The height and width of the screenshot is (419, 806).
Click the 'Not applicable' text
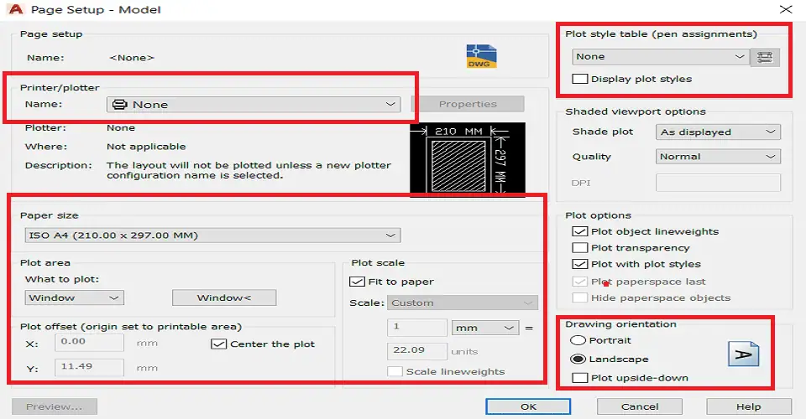coord(146,147)
